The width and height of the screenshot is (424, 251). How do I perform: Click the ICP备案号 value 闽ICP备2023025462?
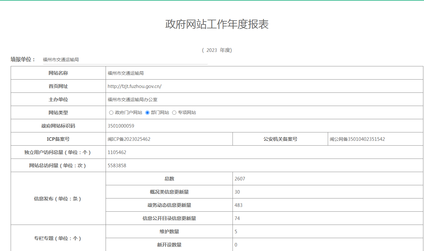[129, 139]
